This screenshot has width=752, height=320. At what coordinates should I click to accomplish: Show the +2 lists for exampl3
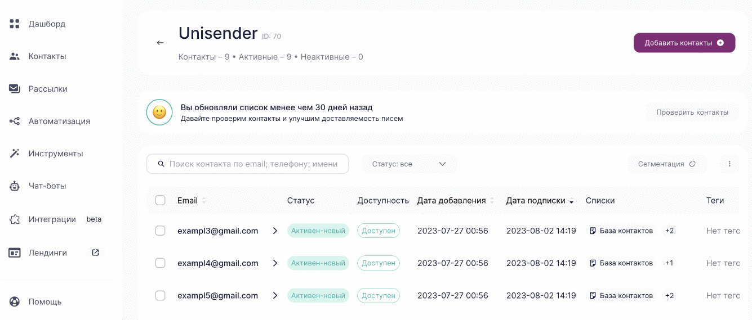(x=669, y=231)
